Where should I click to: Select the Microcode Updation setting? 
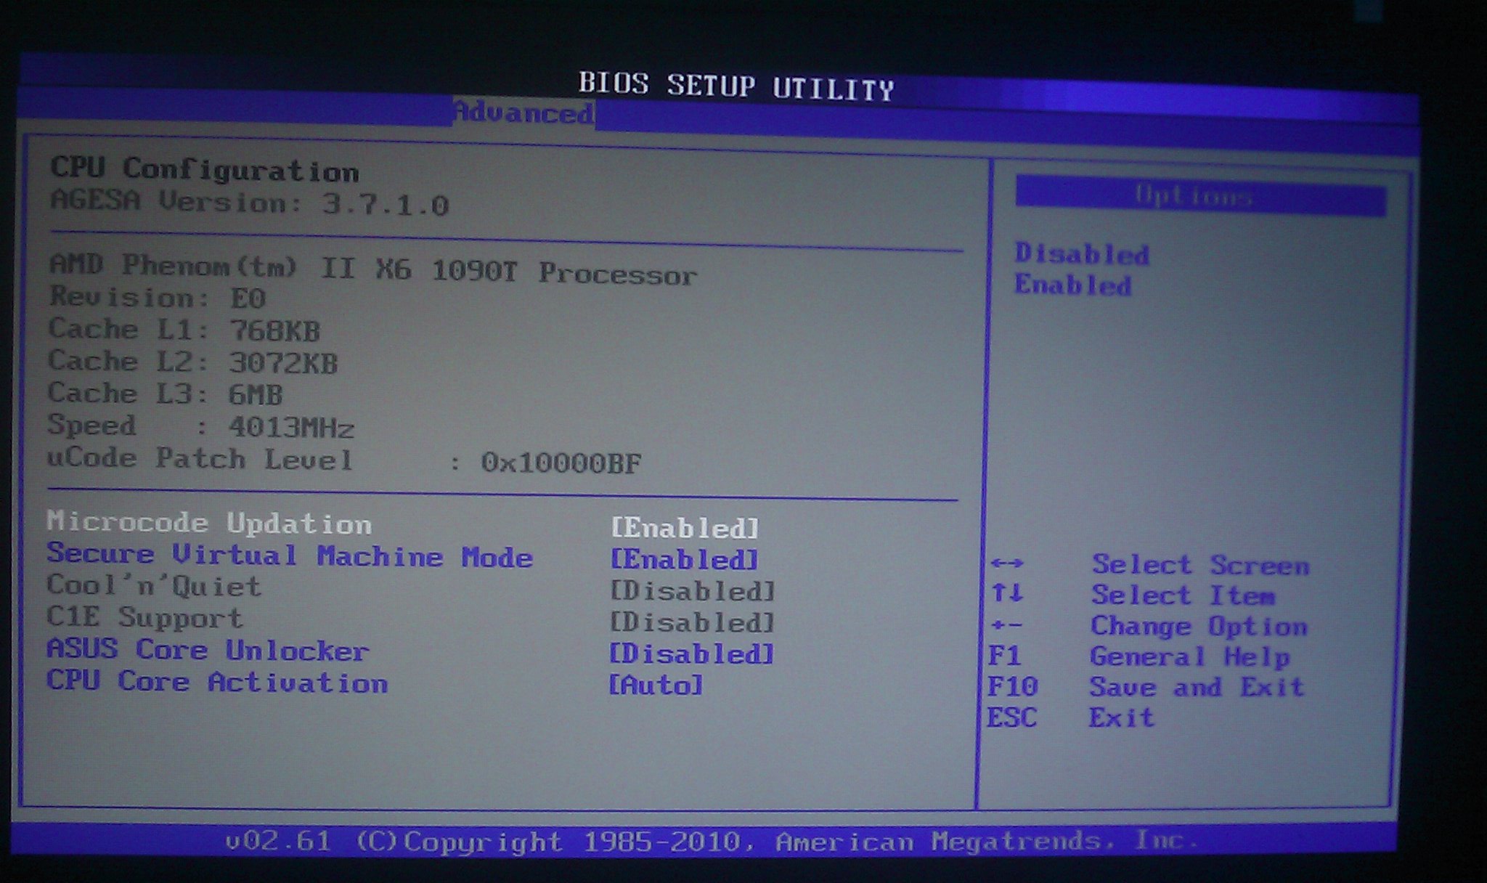(209, 523)
